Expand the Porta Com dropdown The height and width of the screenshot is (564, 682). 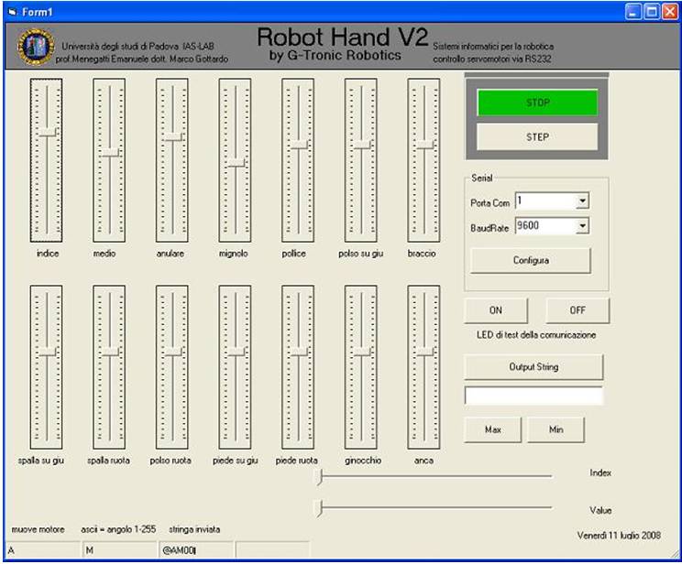582,201
